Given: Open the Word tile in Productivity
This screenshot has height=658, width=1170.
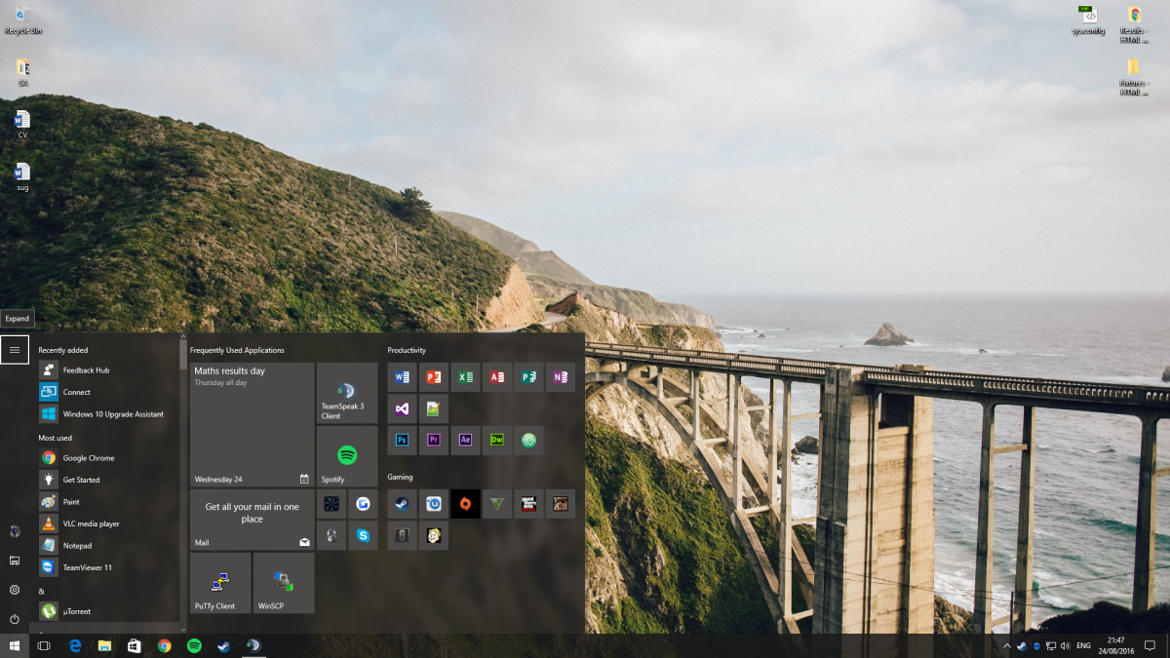Looking at the screenshot, I should click(x=403, y=377).
